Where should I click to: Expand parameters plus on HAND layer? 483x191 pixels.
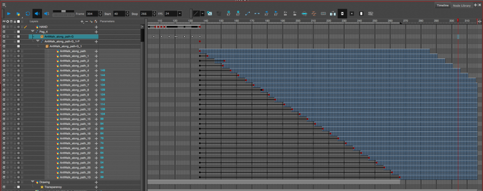97,27
